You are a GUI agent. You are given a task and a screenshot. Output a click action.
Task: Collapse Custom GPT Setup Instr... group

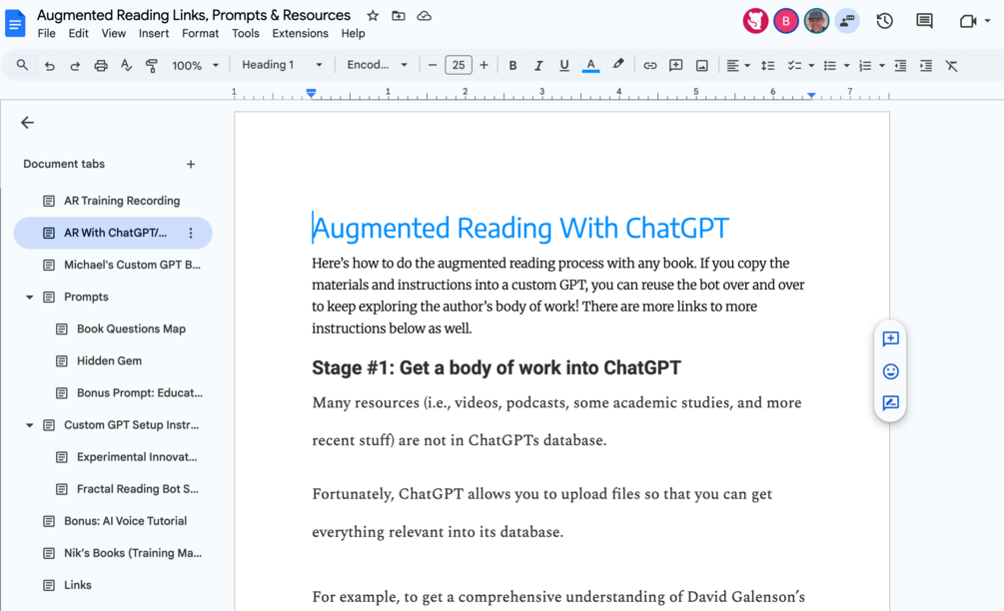pyautogui.click(x=29, y=425)
